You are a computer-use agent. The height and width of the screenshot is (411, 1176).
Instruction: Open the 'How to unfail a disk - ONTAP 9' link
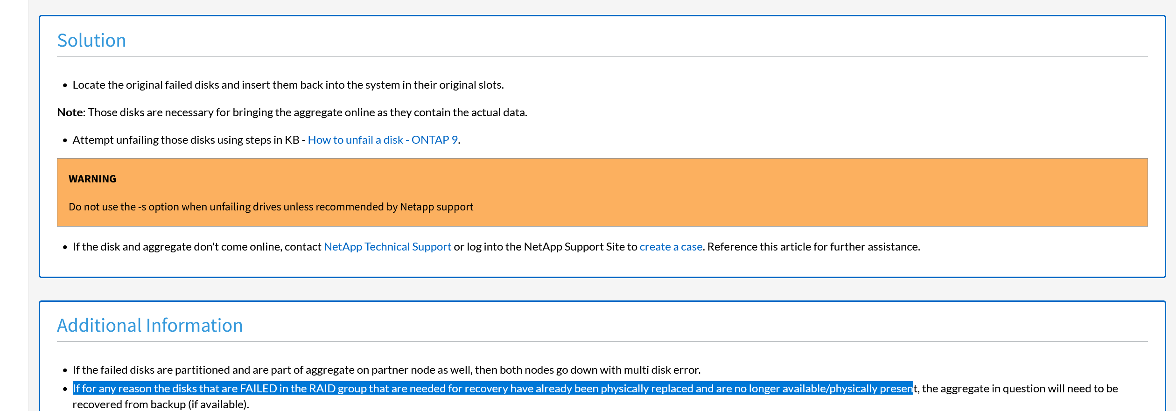382,140
